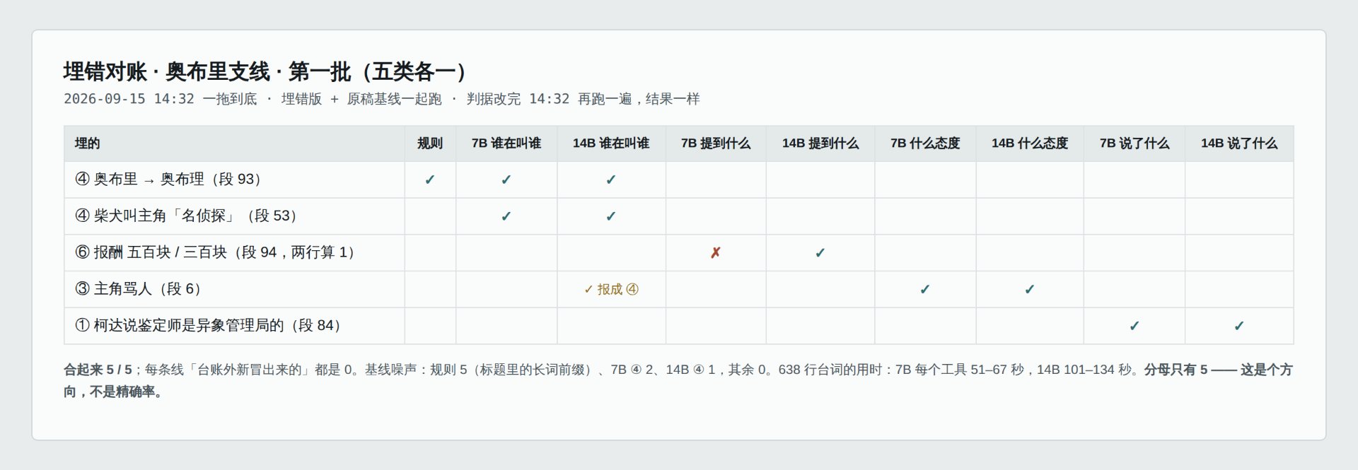This screenshot has width=1358, height=470.
Task: Select row ④ 奥布里 → 奥布理 (段 93)
Action: point(679,180)
